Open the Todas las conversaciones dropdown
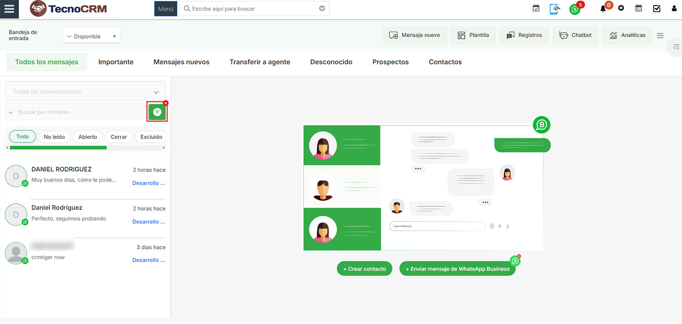The image size is (682, 324). click(85, 92)
